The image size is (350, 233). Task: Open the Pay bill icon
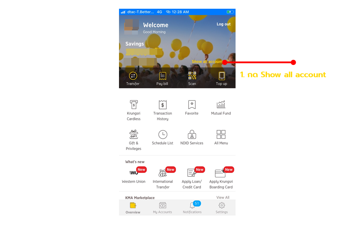coord(162,76)
